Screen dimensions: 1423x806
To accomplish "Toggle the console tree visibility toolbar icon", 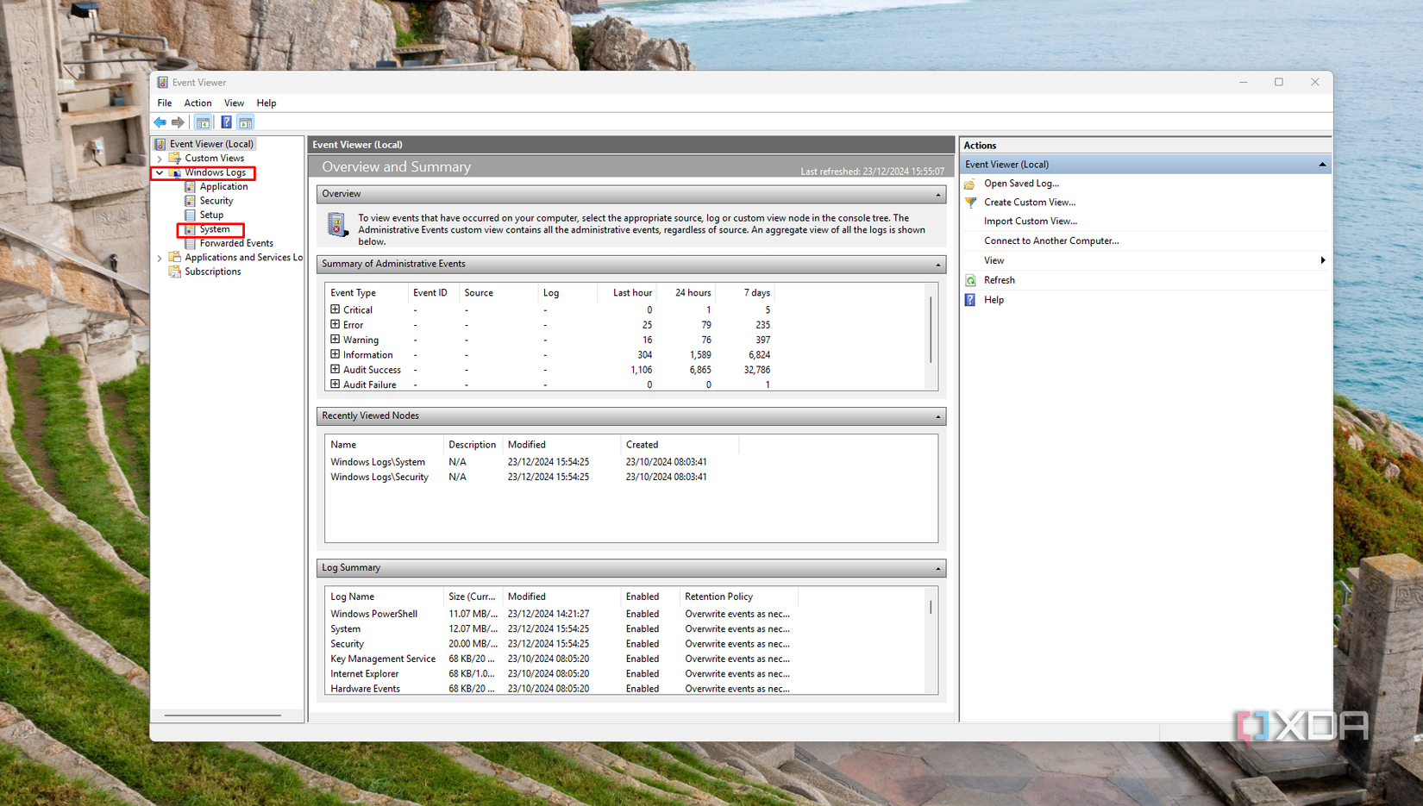I will pyautogui.click(x=203, y=122).
